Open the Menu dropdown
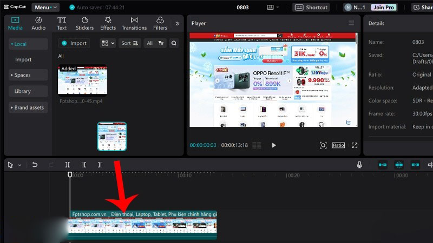This screenshot has height=243, width=433. (45, 8)
